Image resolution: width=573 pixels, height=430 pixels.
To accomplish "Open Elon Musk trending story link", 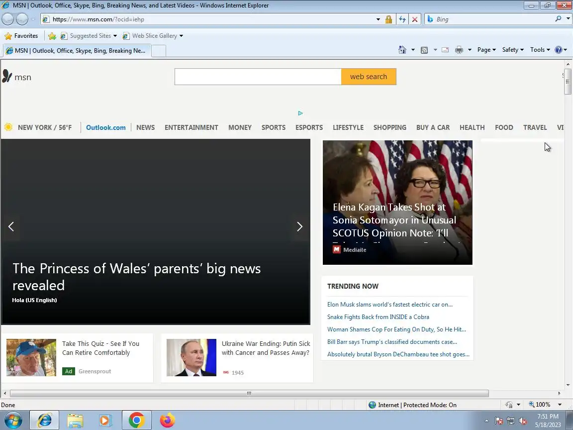I will pos(390,305).
